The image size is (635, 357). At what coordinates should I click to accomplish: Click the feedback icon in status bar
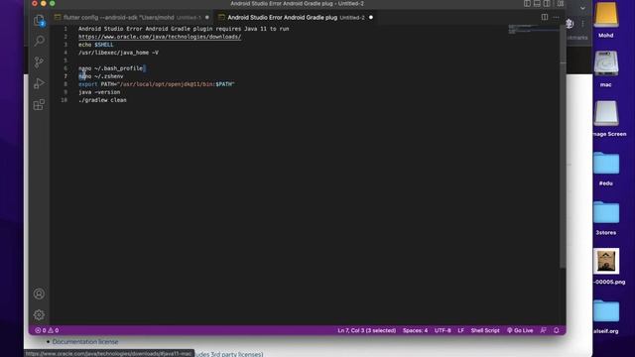click(x=543, y=330)
